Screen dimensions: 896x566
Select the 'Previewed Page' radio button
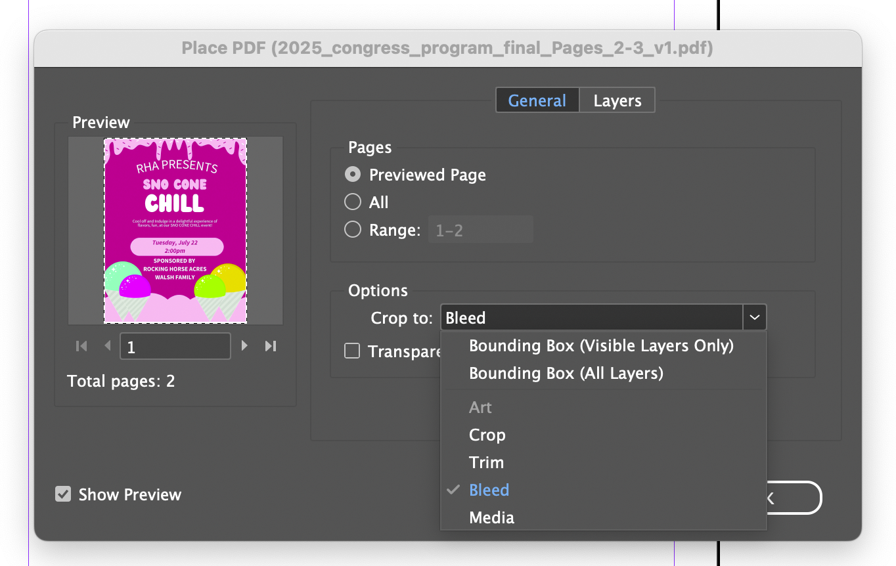(353, 174)
